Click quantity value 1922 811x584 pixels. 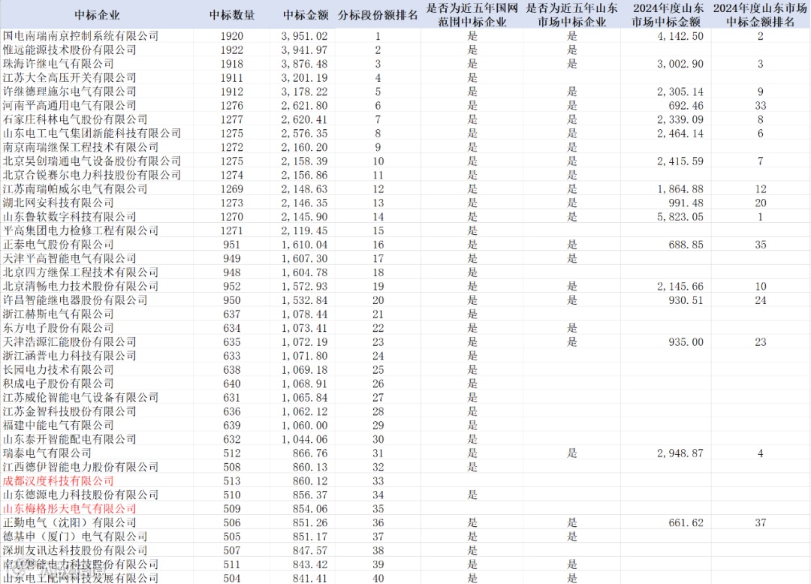[x=232, y=50]
